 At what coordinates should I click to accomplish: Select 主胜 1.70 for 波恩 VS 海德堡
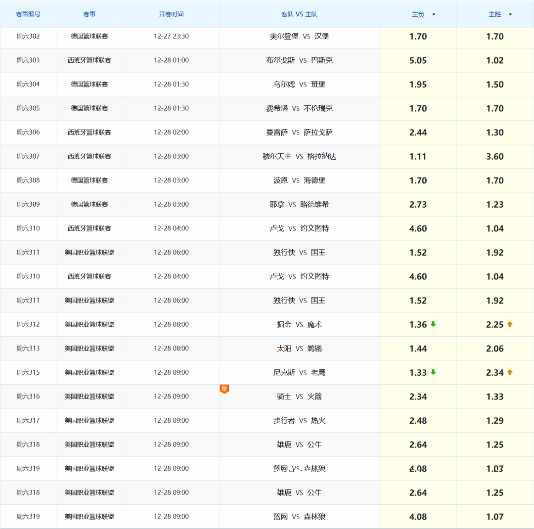(x=495, y=180)
